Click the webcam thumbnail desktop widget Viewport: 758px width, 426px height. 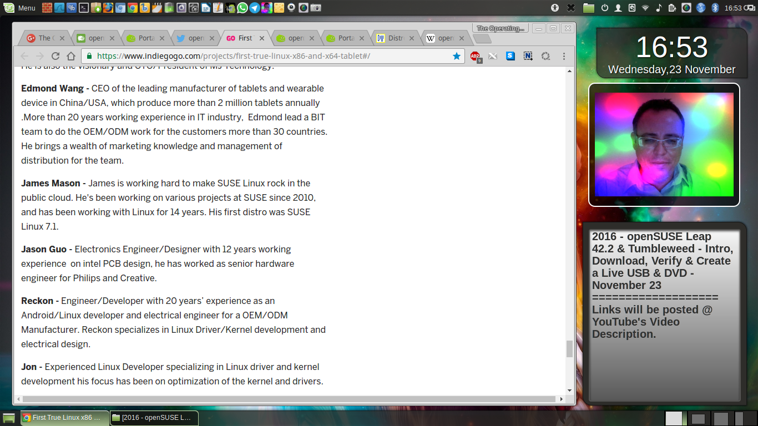point(664,145)
